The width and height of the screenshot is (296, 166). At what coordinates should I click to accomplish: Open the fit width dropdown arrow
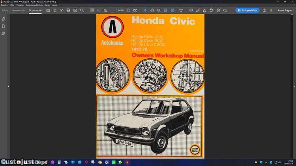point(175,10)
